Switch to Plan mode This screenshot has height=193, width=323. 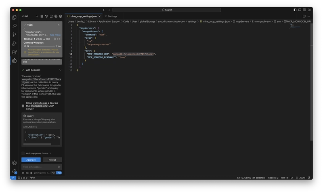click(x=53, y=173)
